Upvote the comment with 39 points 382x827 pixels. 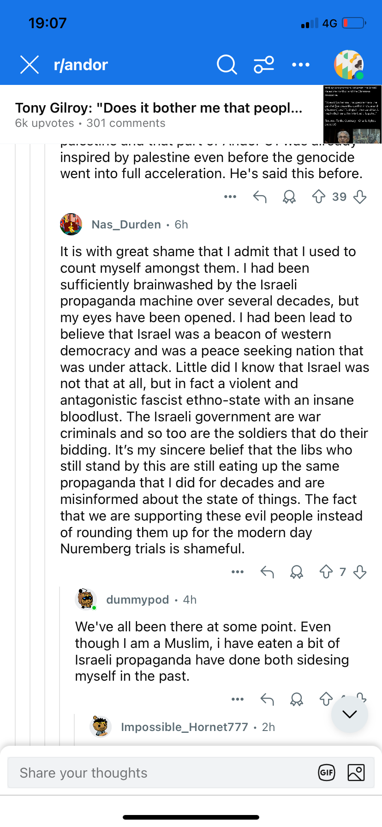pyautogui.click(x=319, y=197)
